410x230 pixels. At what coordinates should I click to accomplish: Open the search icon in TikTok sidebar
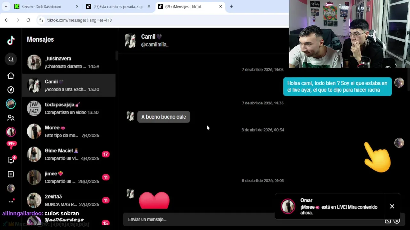point(11,59)
